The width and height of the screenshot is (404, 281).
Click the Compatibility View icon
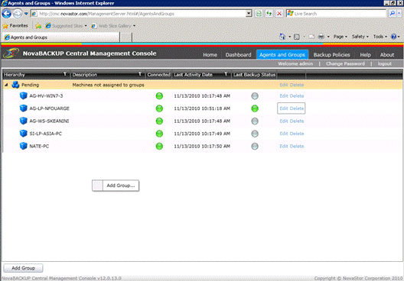pos(259,14)
